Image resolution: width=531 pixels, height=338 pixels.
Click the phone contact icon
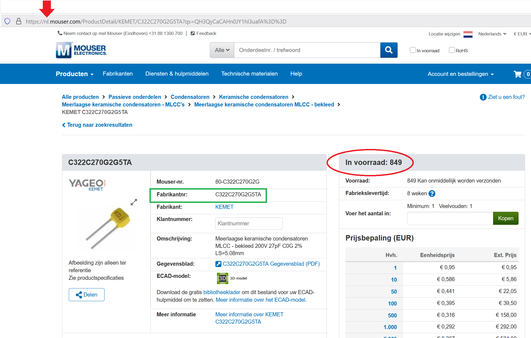coord(60,33)
